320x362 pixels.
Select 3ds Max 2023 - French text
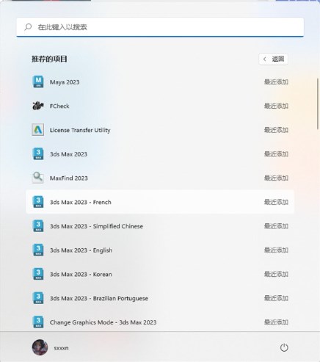coord(81,202)
